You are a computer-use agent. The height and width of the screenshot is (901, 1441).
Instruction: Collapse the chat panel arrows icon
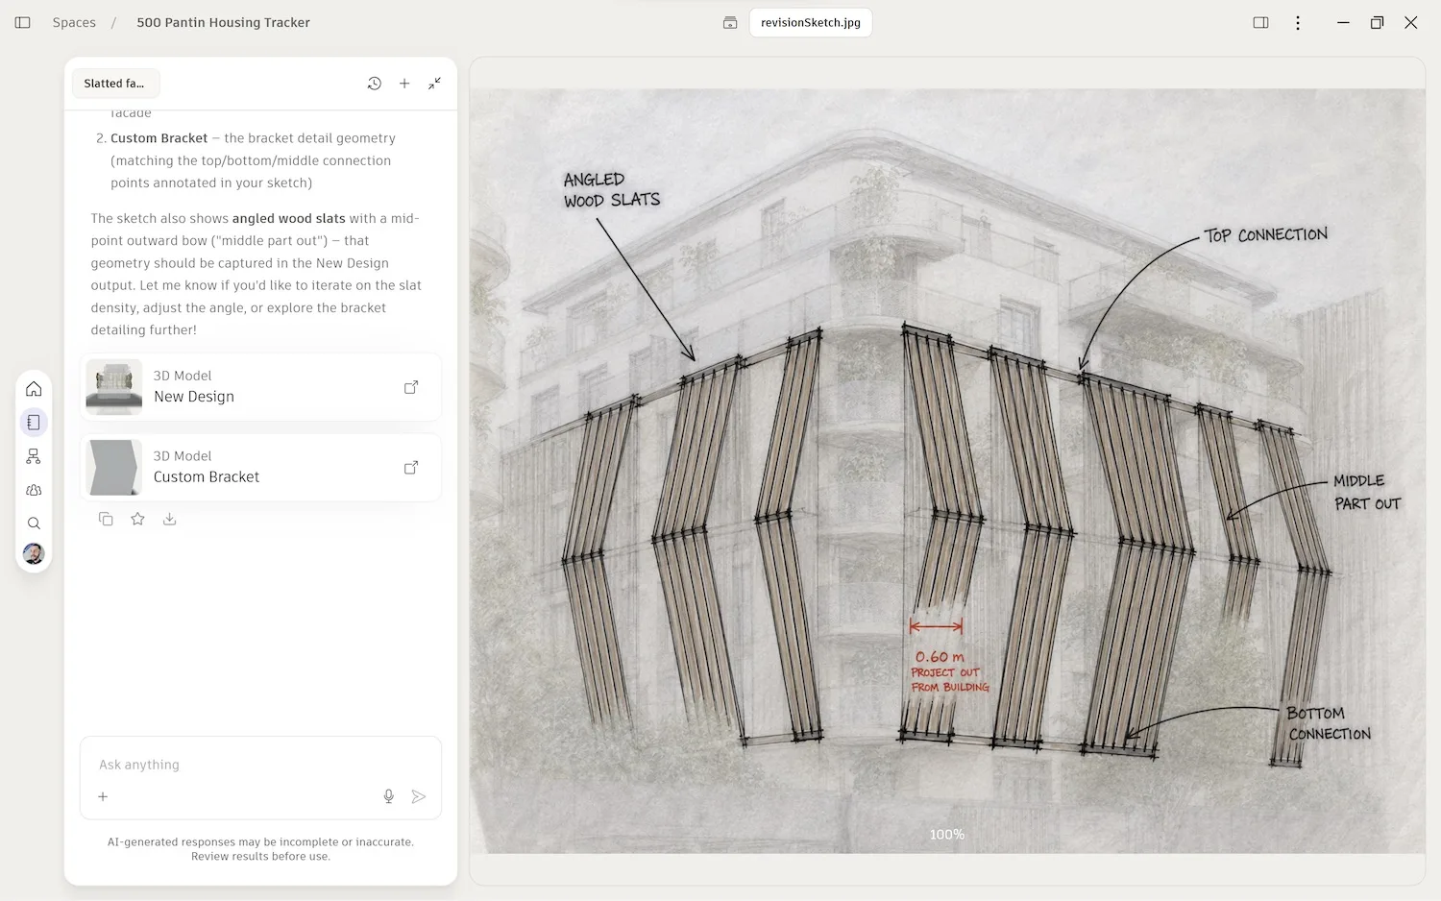point(435,84)
